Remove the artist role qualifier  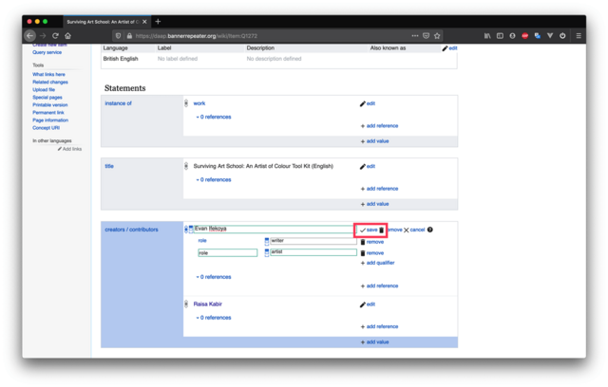[371, 252]
